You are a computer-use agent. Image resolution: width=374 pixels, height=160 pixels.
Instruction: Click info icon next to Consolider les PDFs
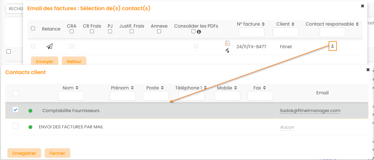click(x=199, y=32)
